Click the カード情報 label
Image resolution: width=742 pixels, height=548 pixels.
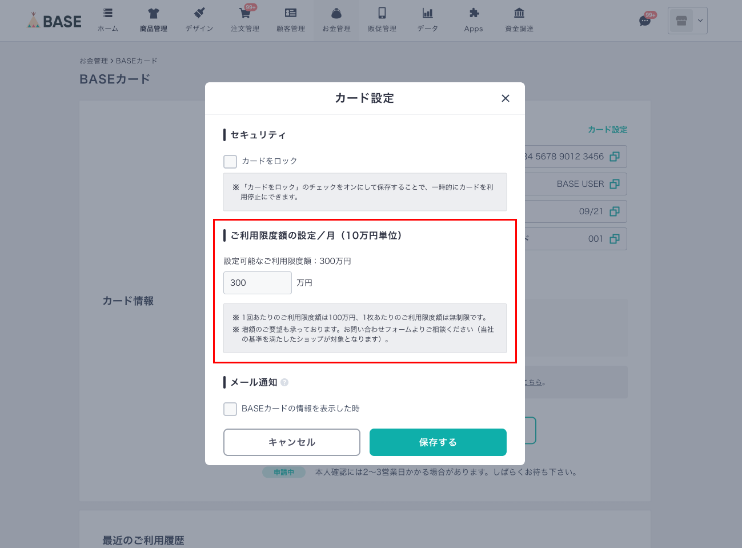click(x=128, y=301)
